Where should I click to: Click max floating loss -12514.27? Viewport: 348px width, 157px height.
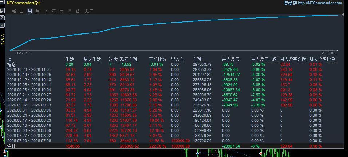pyautogui.click(x=231, y=75)
